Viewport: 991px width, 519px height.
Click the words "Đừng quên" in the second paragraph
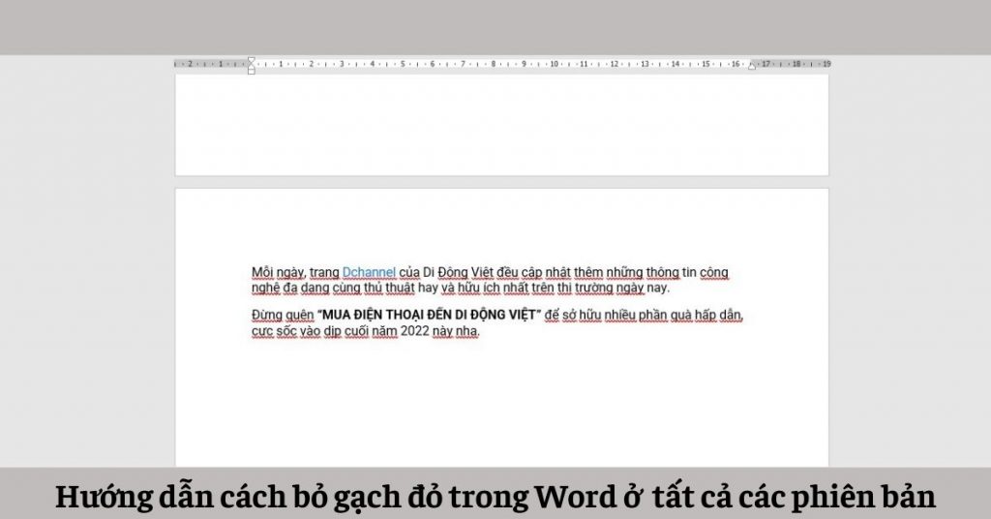[283, 316]
